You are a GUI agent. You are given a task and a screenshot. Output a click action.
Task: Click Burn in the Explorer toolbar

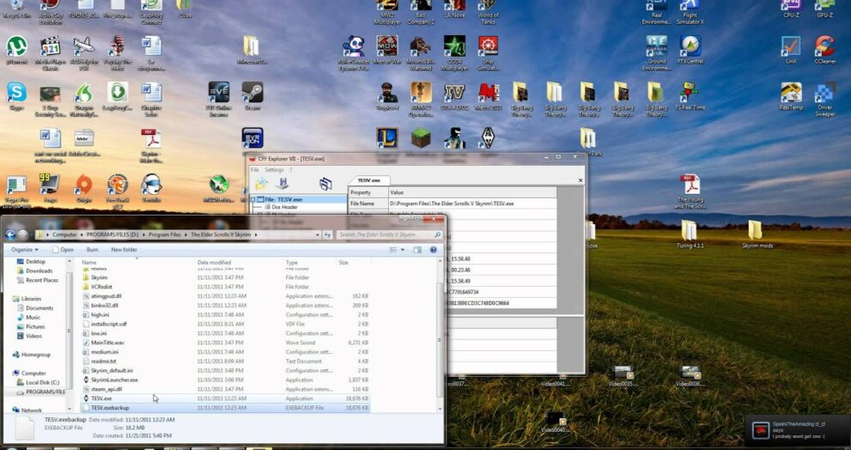click(92, 250)
